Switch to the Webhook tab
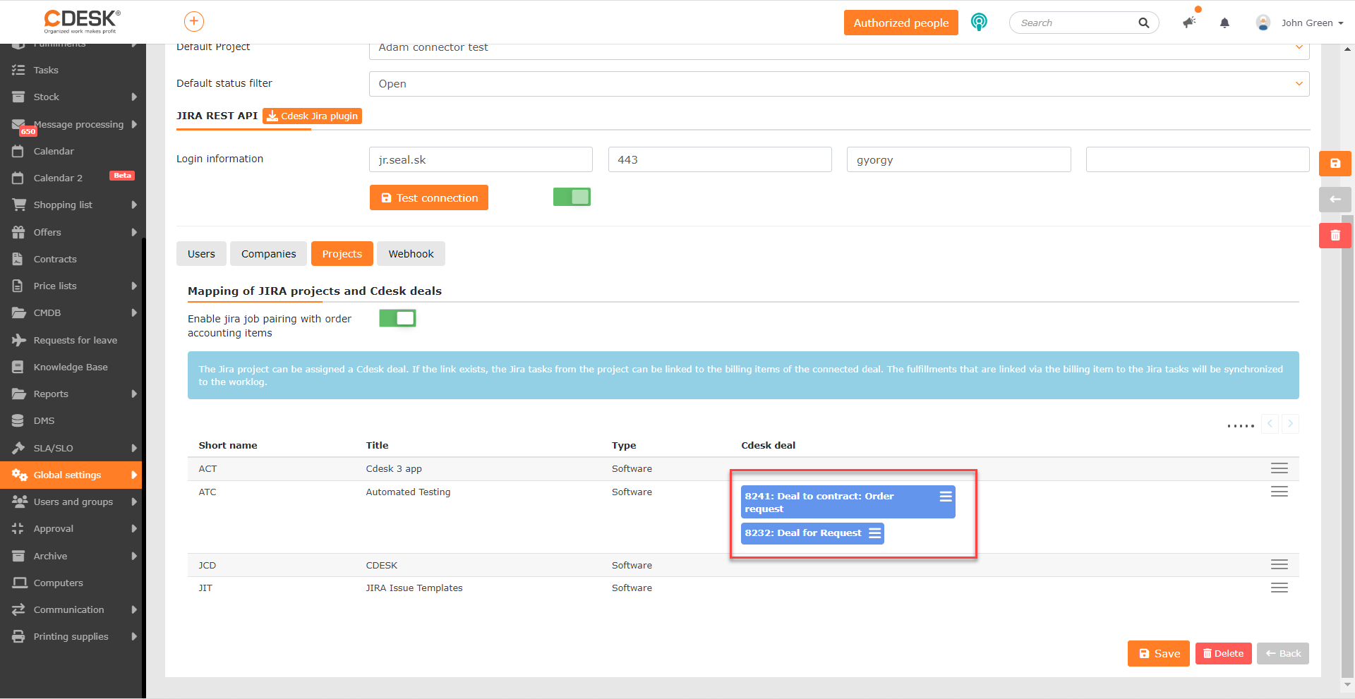This screenshot has width=1355, height=699. 411,254
